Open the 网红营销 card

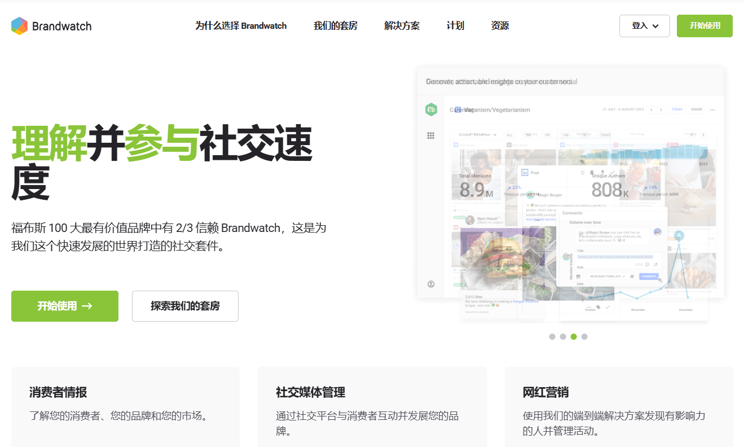click(x=619, y=407)
